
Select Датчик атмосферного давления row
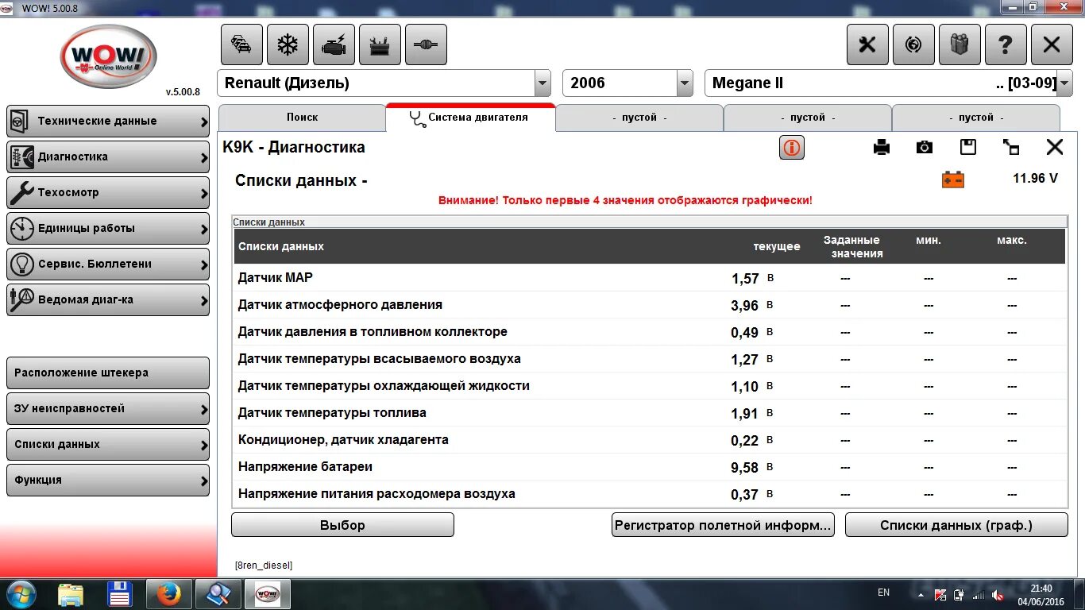[650, 305]
